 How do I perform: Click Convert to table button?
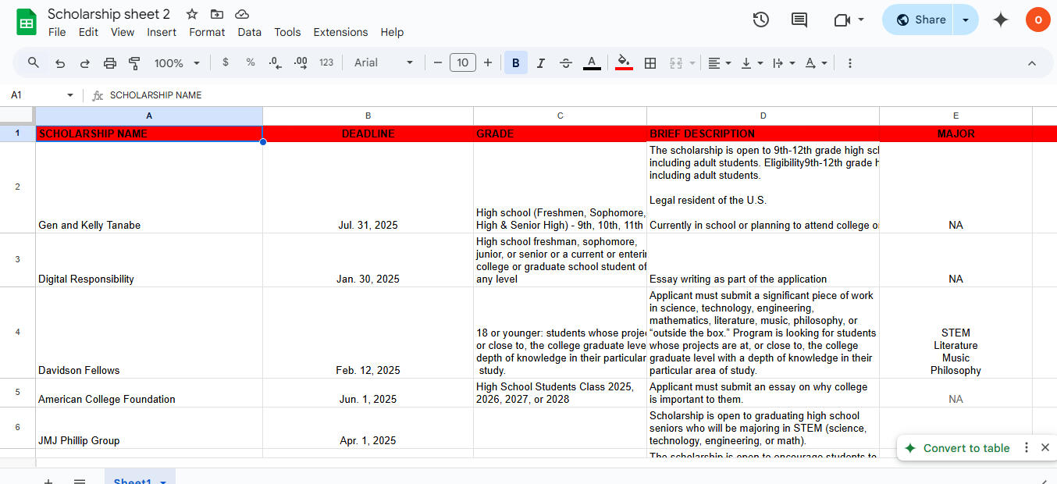(966, 448)
